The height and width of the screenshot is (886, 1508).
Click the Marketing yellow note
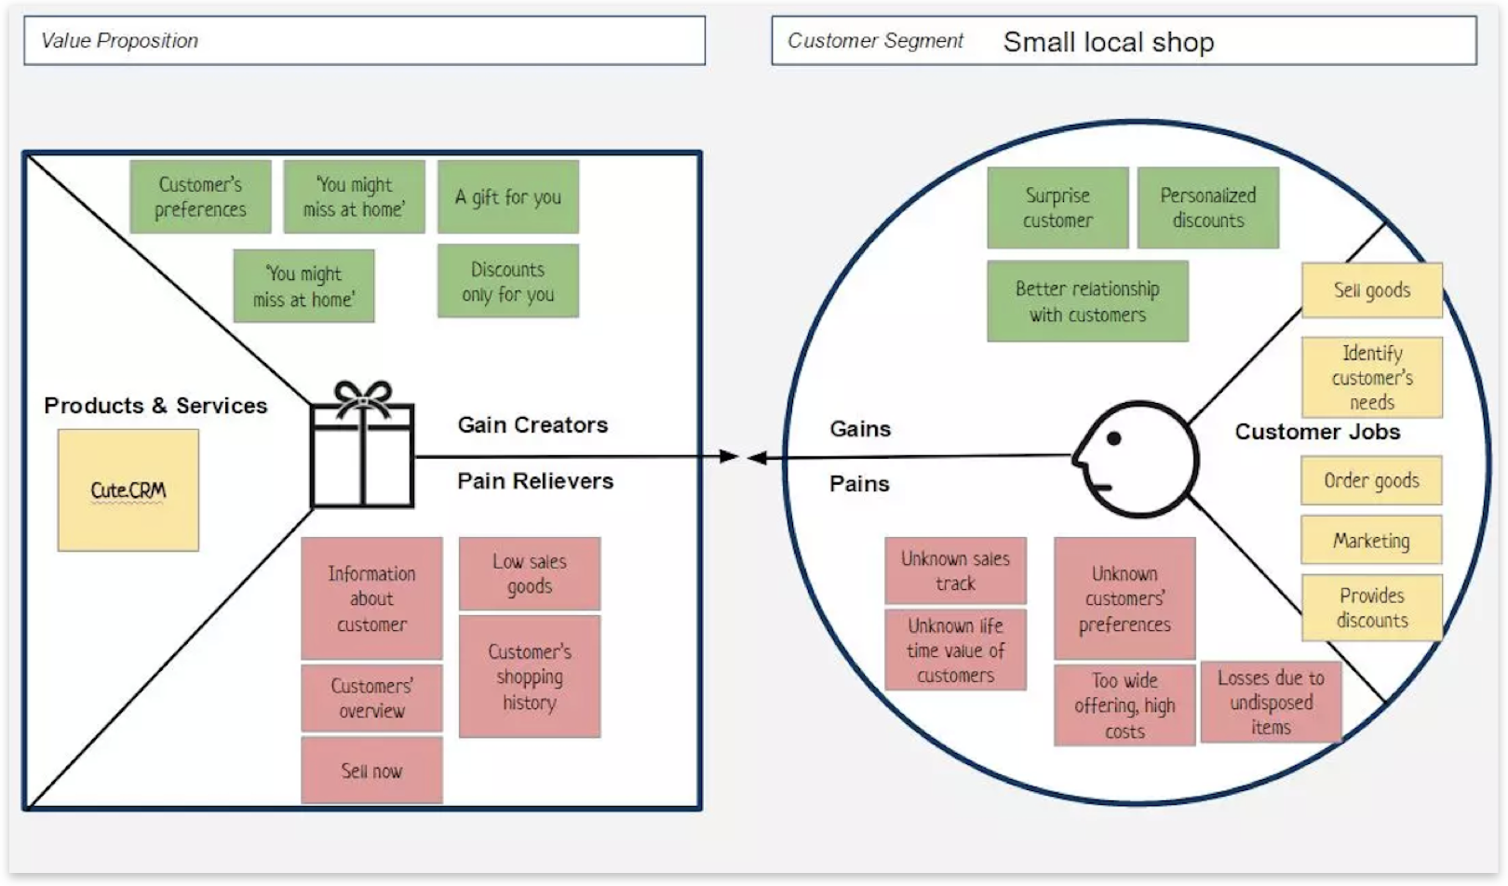point(1371,540)
